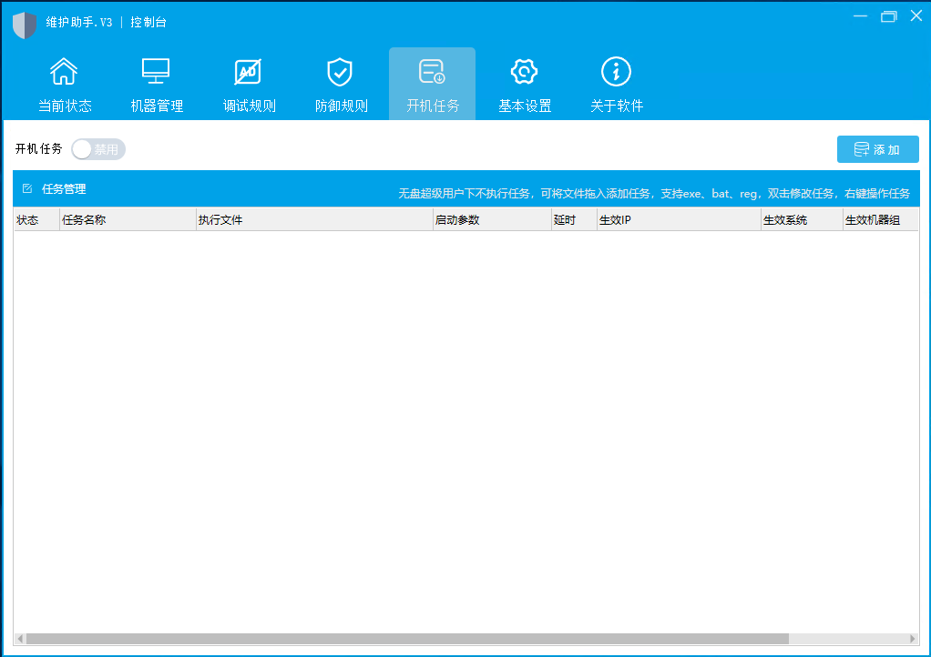Open the 当前状态 home icon

(64, 72)
